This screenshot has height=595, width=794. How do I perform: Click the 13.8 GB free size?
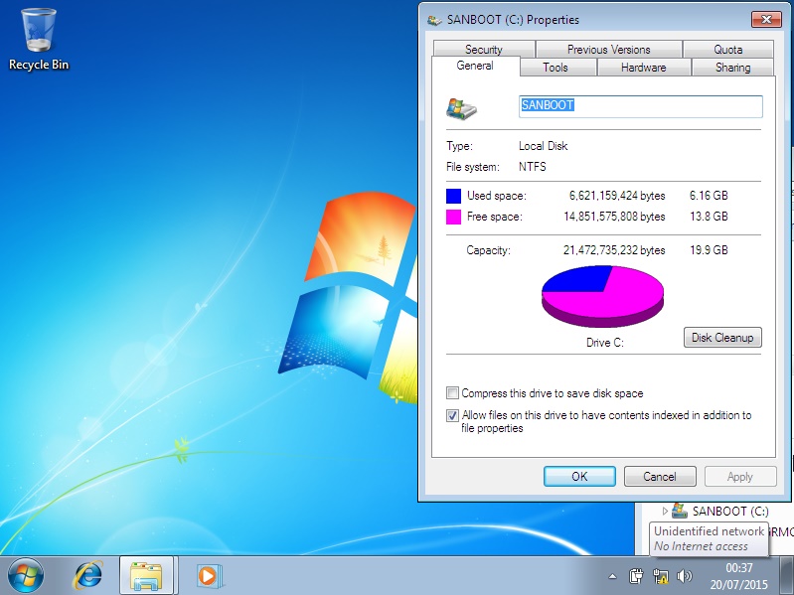[709, 217]
